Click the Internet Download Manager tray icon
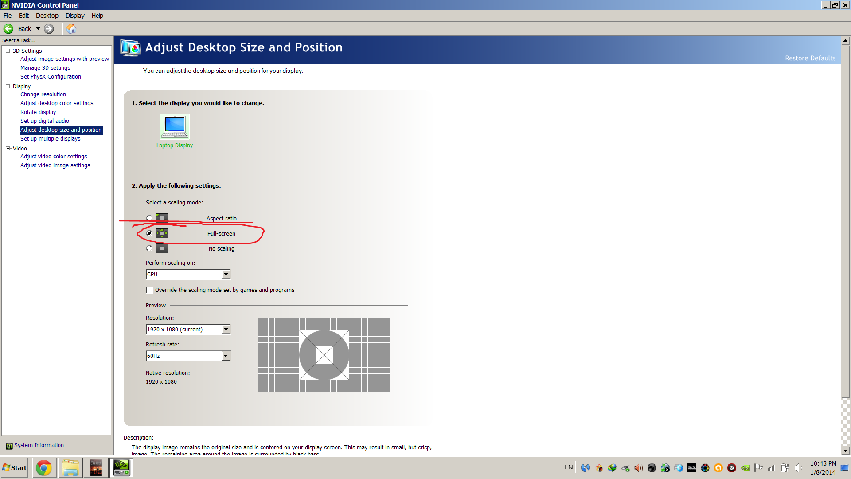This screenshot has width=851, height=479. pyautogui.click(x=612, y=468)
